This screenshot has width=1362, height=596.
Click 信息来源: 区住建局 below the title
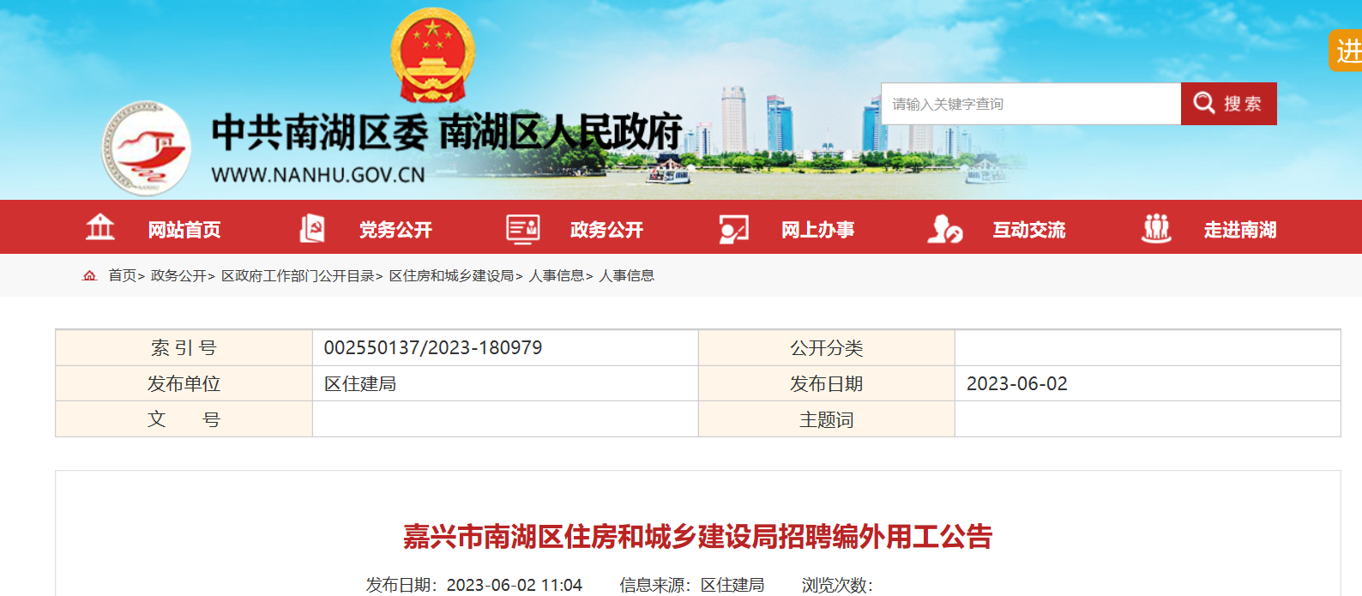(x=692, y=585)
